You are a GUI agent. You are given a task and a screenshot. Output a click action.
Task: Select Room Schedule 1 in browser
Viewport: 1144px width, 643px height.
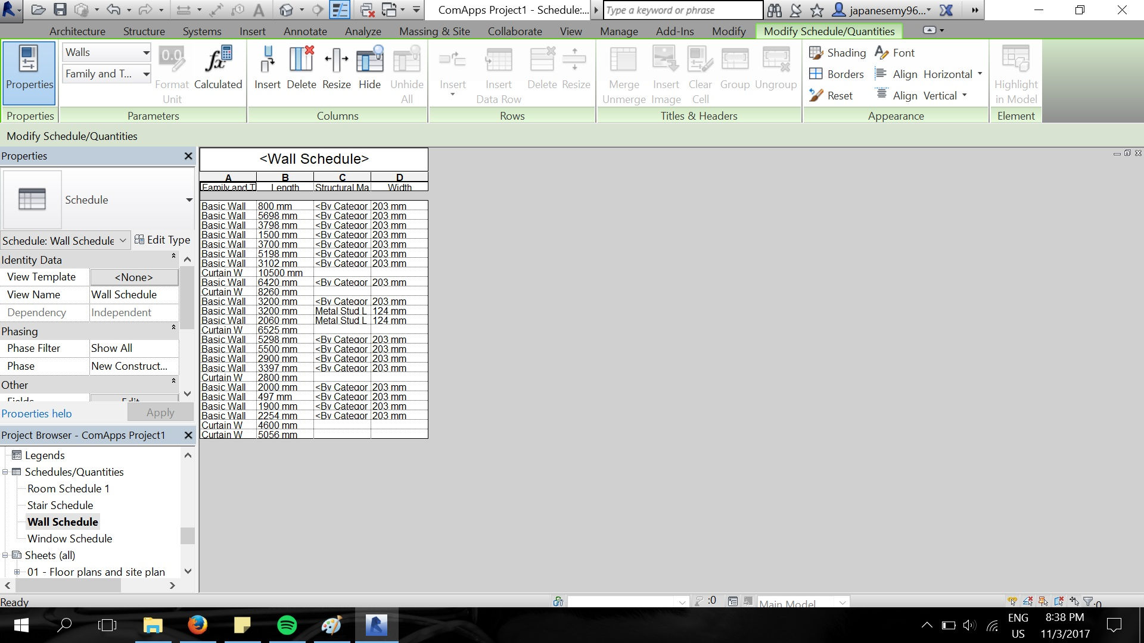tap(69, 489)
